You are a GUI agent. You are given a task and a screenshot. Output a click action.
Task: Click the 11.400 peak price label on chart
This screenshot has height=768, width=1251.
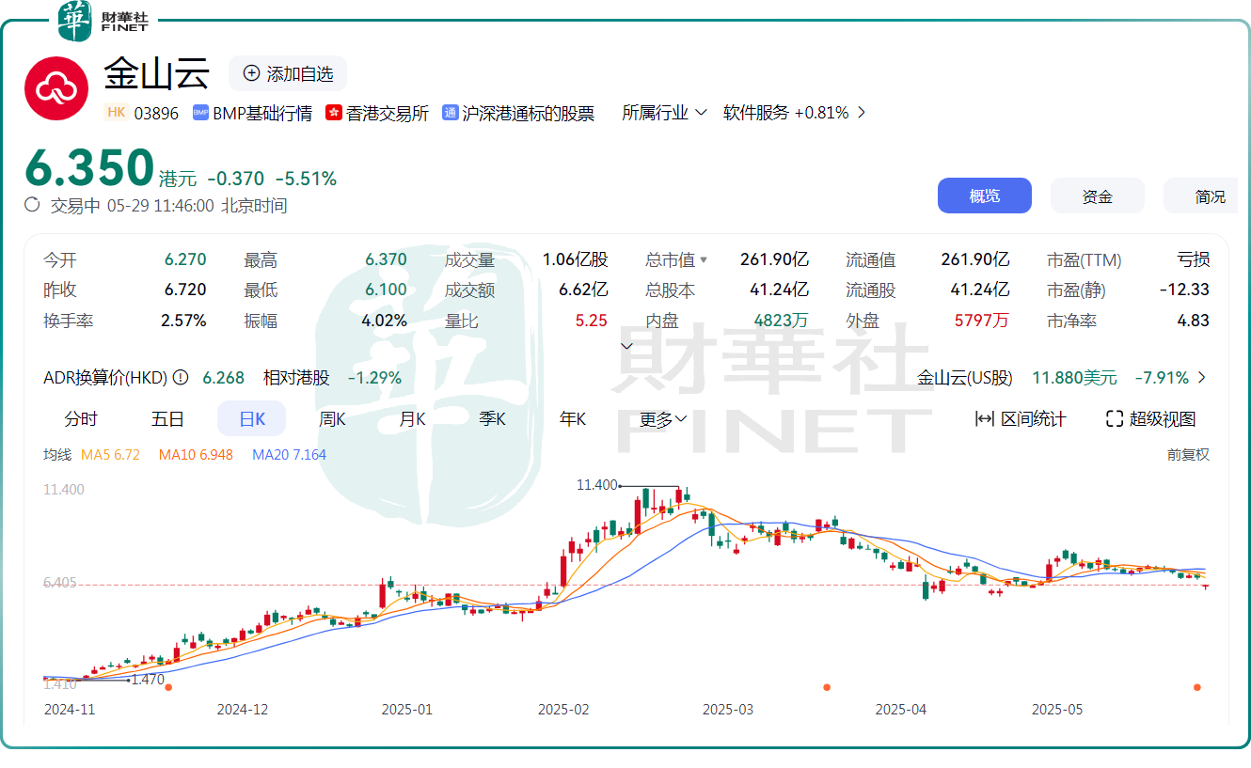tap(596, 485)
